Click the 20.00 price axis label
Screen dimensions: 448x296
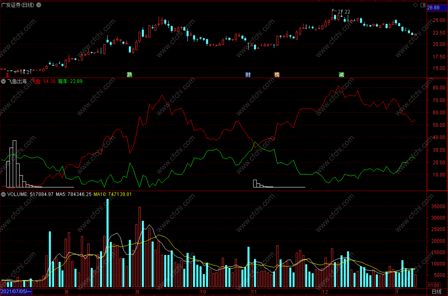(x=439, y=44)
